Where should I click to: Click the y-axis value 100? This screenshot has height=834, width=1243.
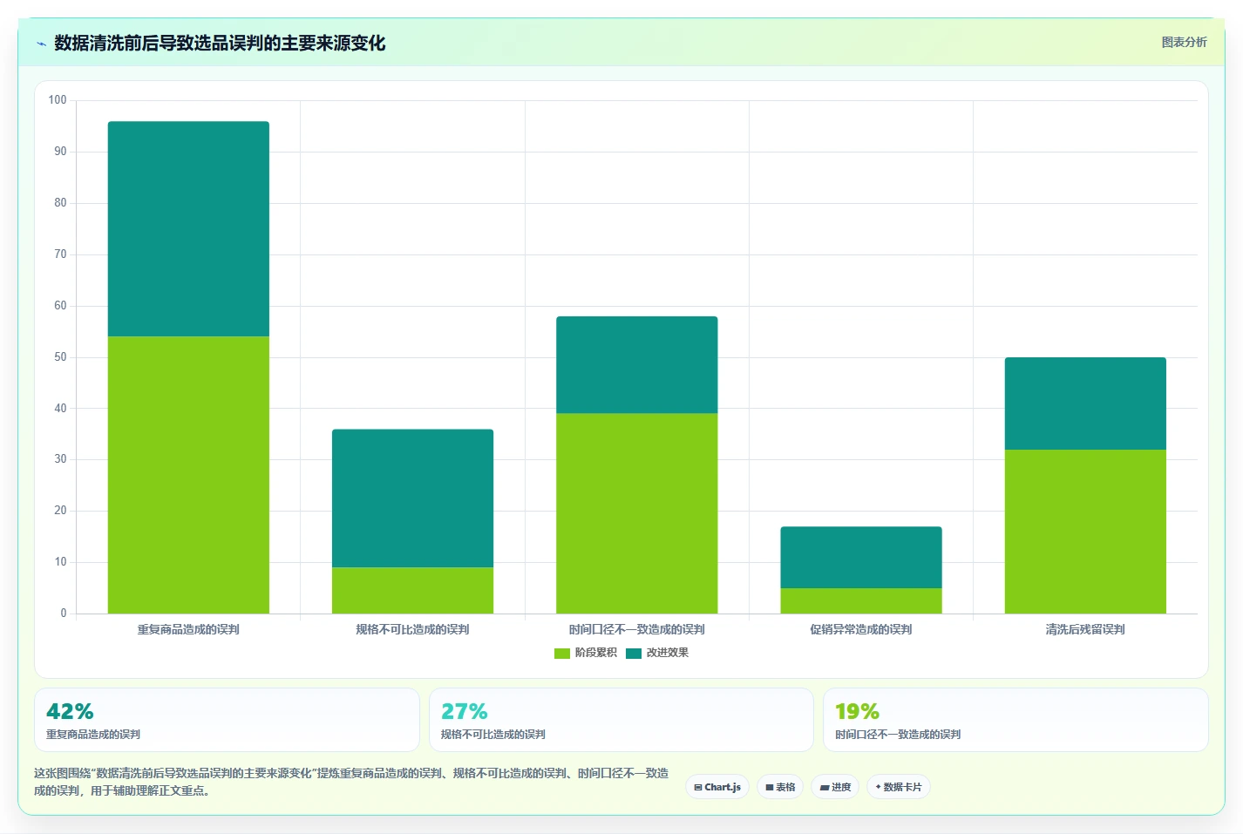click(58, 100)
